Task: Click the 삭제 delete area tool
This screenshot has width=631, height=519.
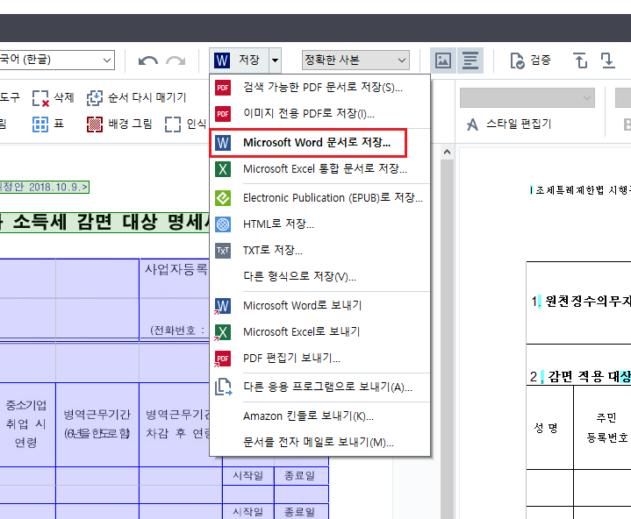Action: coord(54,97)
